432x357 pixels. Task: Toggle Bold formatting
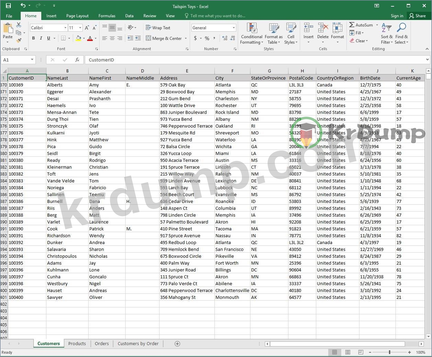point(33,38)
